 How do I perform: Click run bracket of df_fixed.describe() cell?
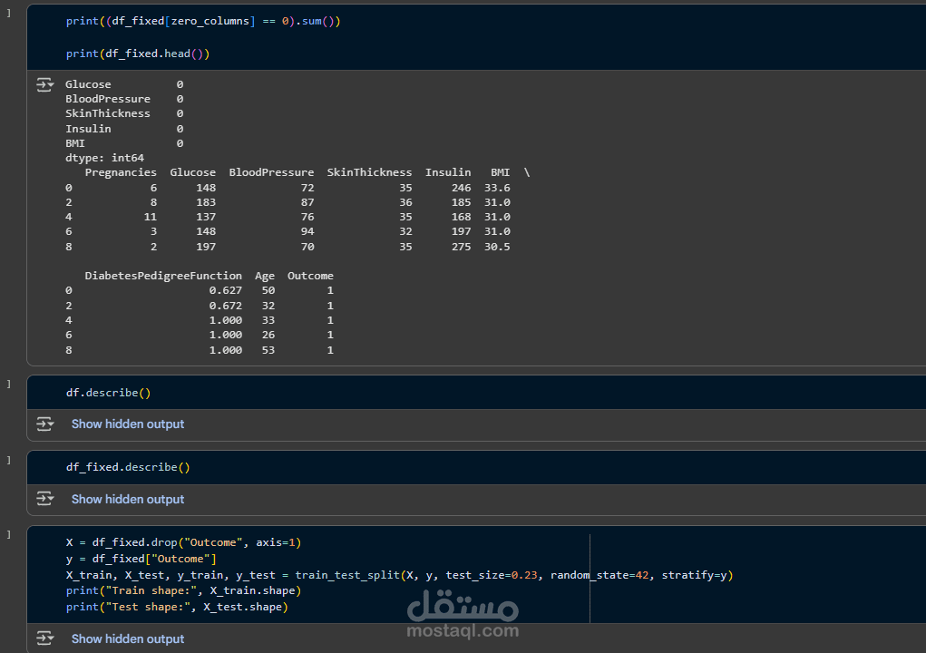[x=9, y=460]
